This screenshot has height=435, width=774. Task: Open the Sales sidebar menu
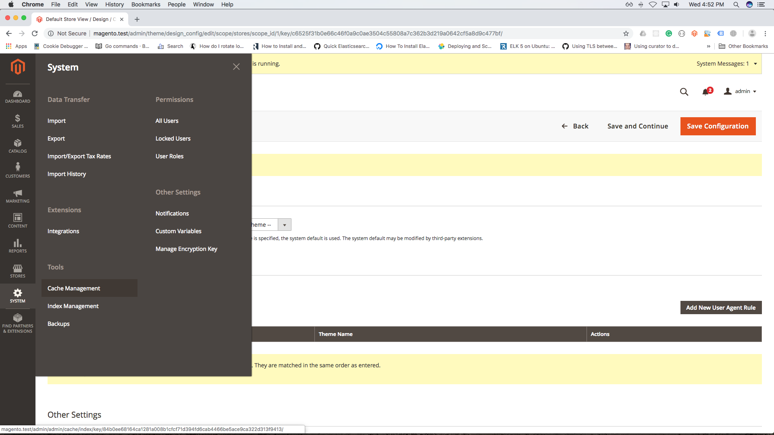pyautogui.click(x=17, y=121)
